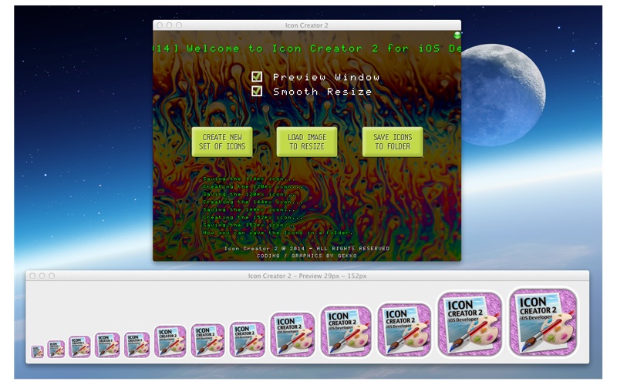The image size is (617, 385).
Task: Select the second-largest preview icon
Action: tap(470, 324)
